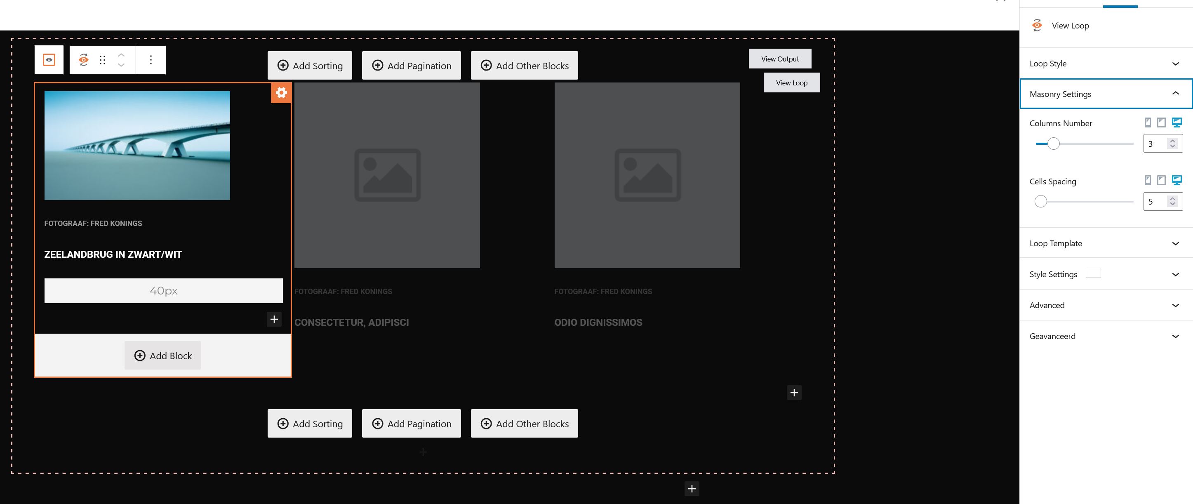This screenshot has width=1193, height=504.
Task: Expand the Style Settings panel
Action: (x=1106, y=274)
